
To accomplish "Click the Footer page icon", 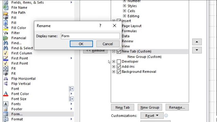I will click(x=5, y=109).
